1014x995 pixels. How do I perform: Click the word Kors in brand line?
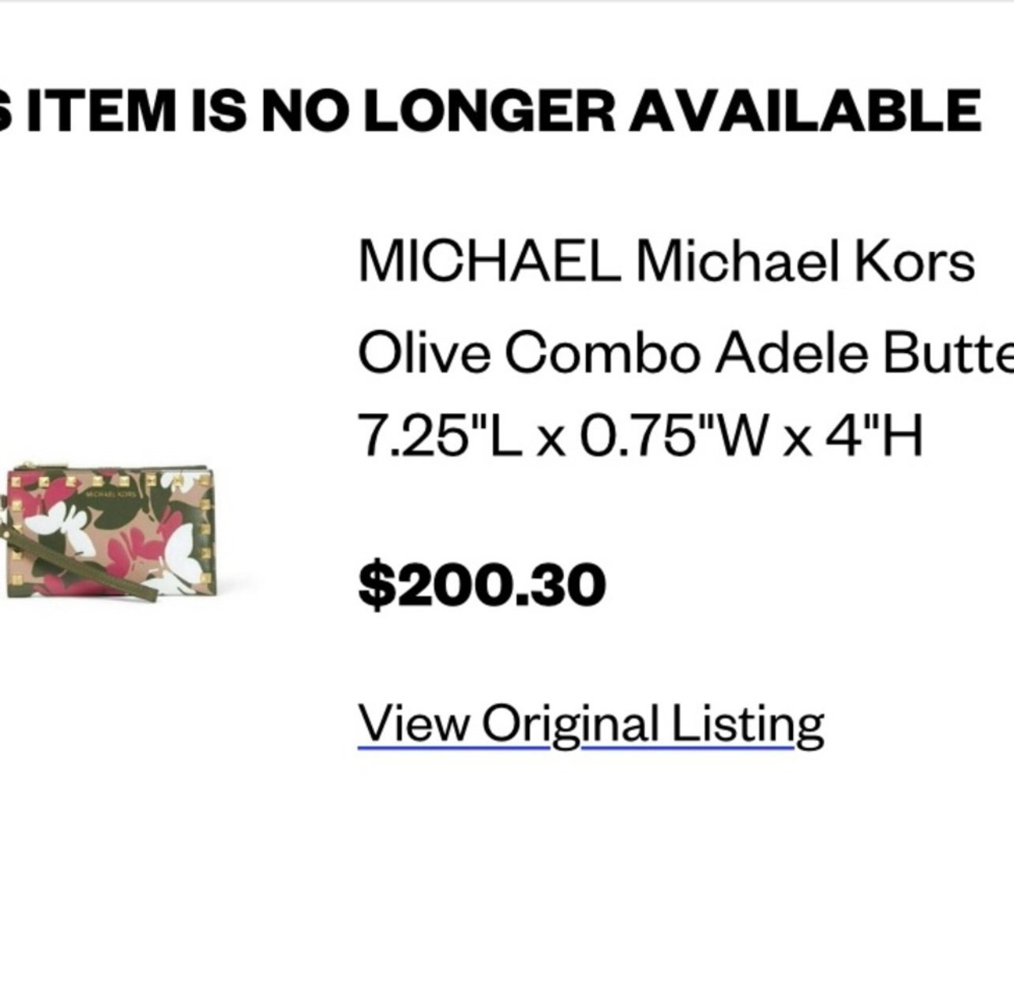click(913, 261)
